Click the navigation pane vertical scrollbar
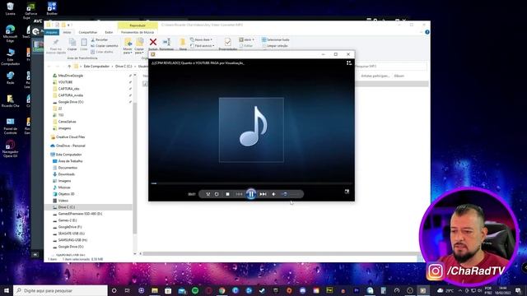The height and width of the screenshot is (296, 527). click(x=135, y=168)
